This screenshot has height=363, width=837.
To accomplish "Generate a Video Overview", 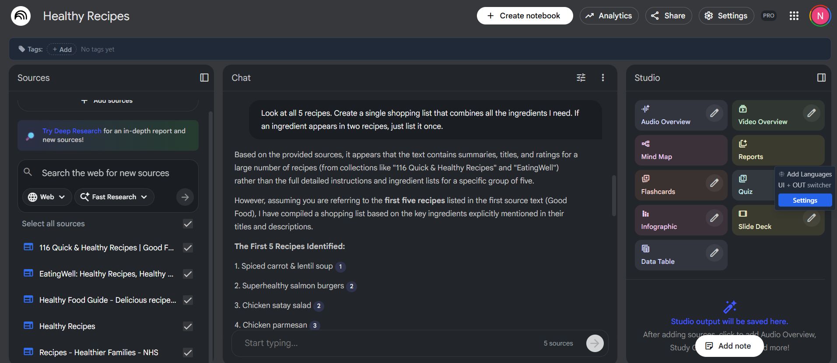I will click(763, 115).
